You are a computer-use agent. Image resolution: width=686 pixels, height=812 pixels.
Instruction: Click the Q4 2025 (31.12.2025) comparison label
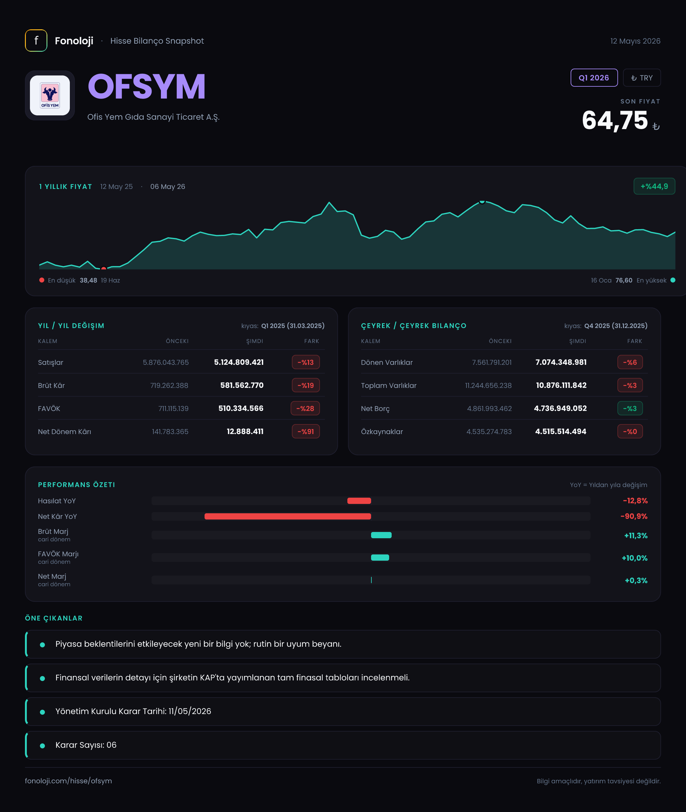[x=616, y=326]
